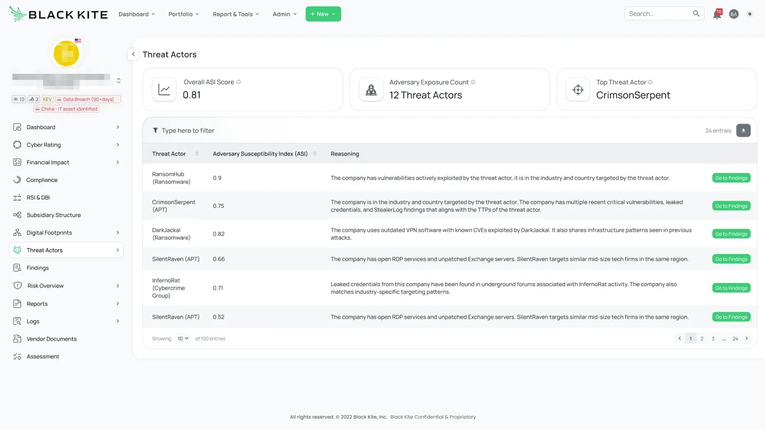This screenshot has height=430, width=765.
Task: Download the threat actors table via export icon
Action: [x=743, y=130]
